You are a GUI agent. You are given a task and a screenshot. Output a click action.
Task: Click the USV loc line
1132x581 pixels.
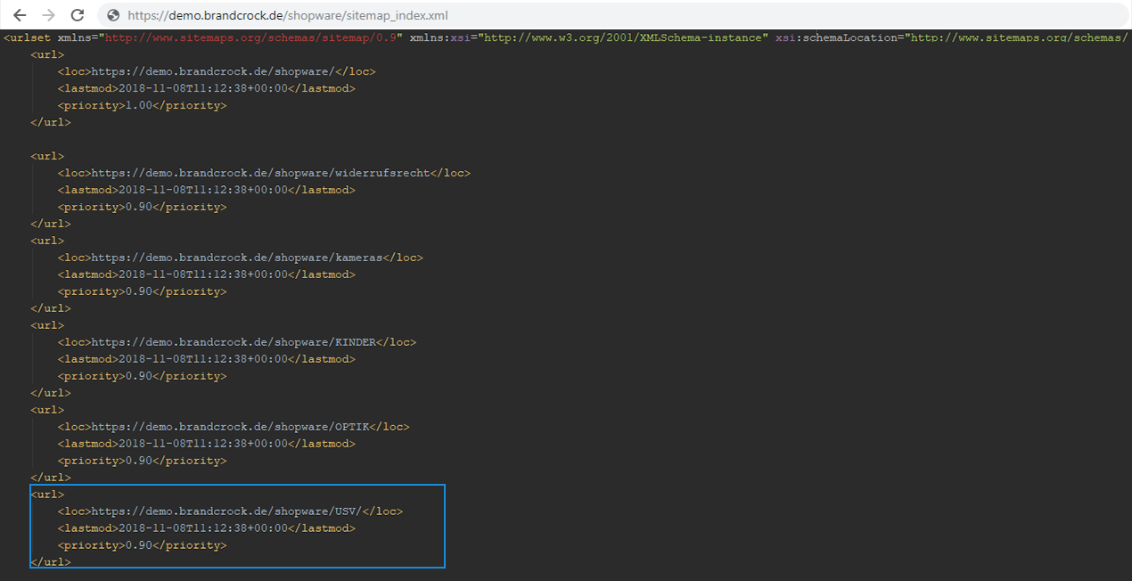pos(230,511)
